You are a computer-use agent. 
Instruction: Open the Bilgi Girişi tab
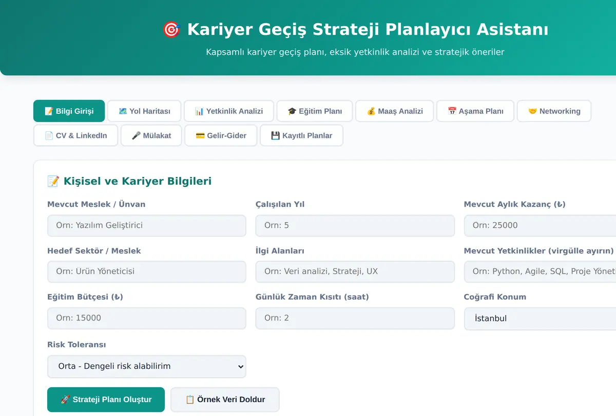click(x=69, y=111)
